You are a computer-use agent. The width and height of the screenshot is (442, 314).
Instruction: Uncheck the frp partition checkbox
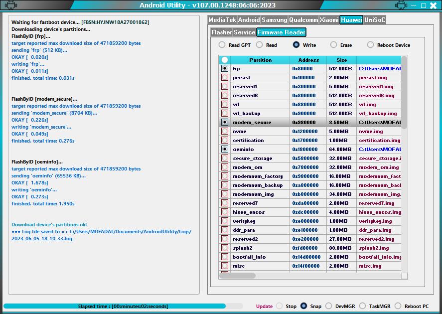pos(225,68)
